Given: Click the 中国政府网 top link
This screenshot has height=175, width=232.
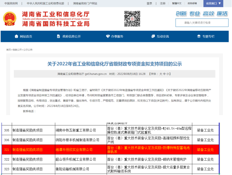Looking at the screenshot, I should click(x=11, y=3).
